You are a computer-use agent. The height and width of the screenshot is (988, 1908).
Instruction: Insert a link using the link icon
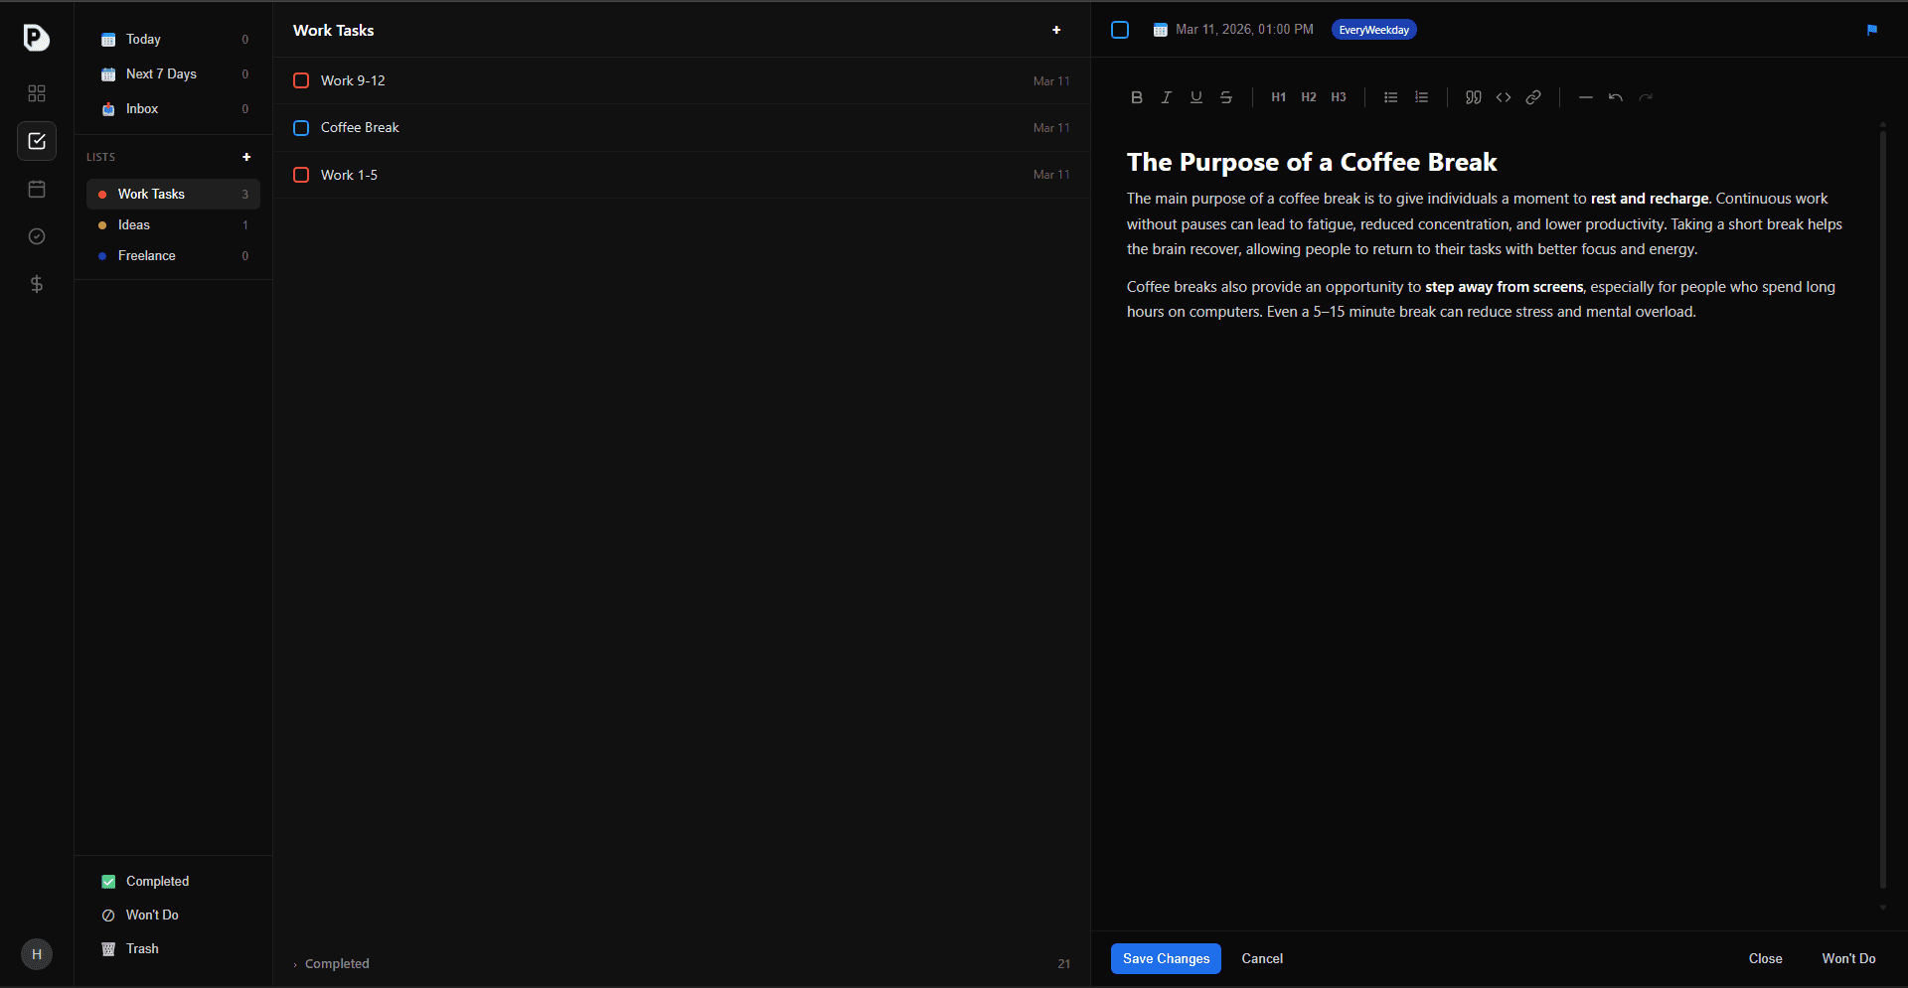[1533, 97]
